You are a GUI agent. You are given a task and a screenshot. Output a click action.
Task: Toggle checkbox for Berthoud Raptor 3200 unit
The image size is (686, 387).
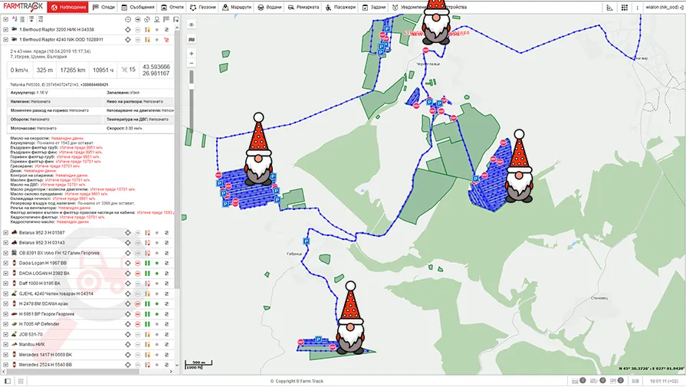5,29
